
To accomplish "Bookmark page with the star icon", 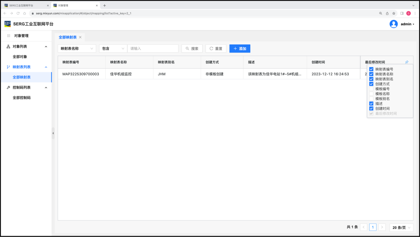I will pyautogui.click(x=394, y=13).
